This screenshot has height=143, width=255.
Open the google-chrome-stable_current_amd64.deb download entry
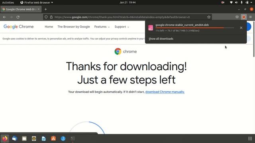click(x=196, y=28)
